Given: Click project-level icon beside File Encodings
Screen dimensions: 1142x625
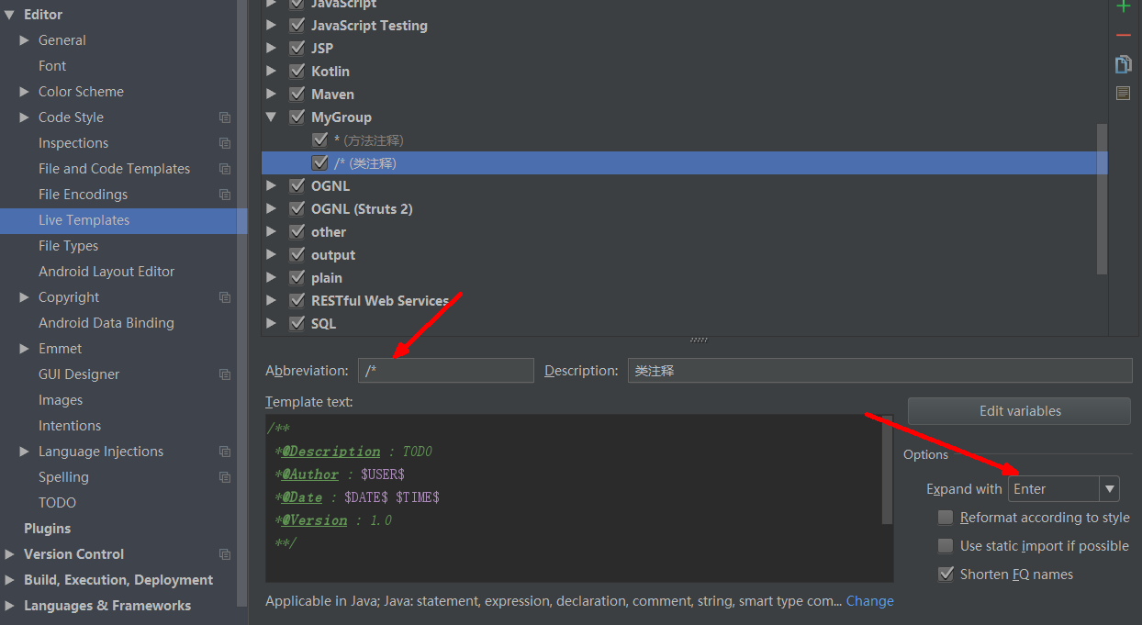Looking at the screenshot, I should (225, 195).
